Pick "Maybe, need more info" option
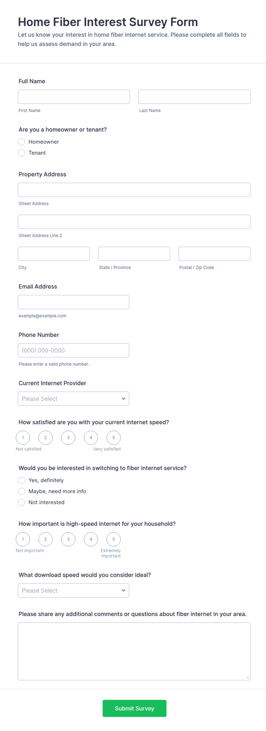The width and height of the screenshot is (266, 731). coord(21,491)
